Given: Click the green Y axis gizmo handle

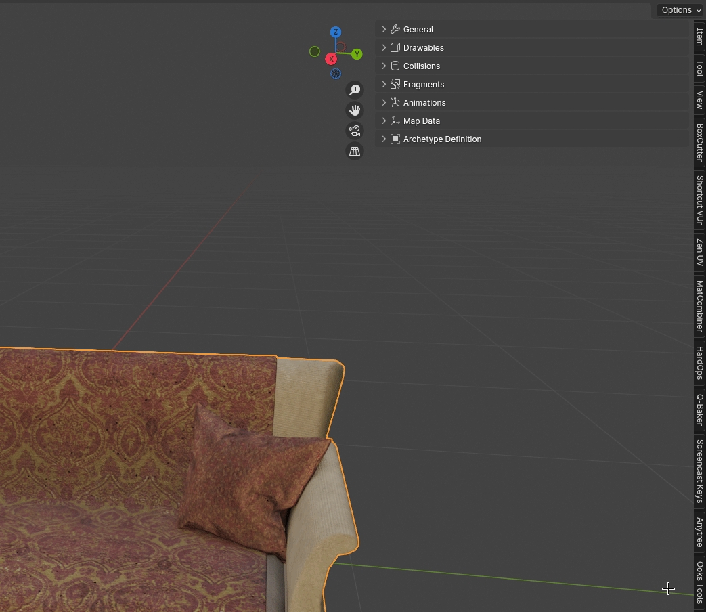Looking at the screenshot, I should tap(357, 54).
